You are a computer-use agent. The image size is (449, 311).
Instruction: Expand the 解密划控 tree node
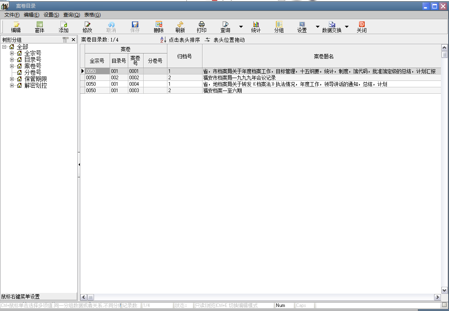[12, 85]
